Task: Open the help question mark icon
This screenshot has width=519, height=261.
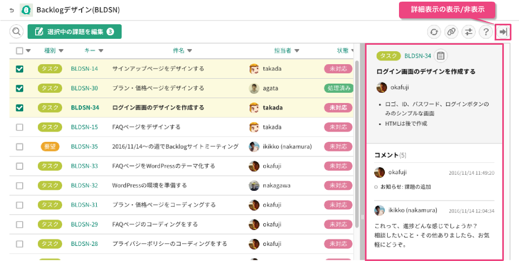Action: tap(485, 32)
